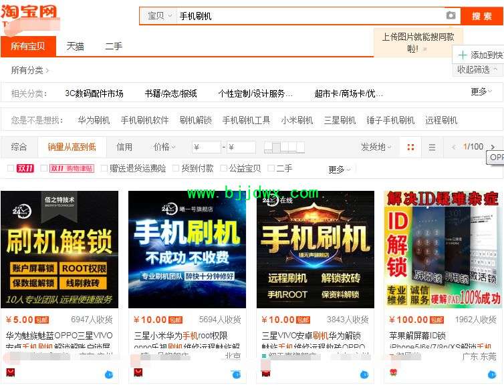Click Tmall badge icon under ¥5.00 item
This screenshot has width=504, height=385.
tap(10, 372)
